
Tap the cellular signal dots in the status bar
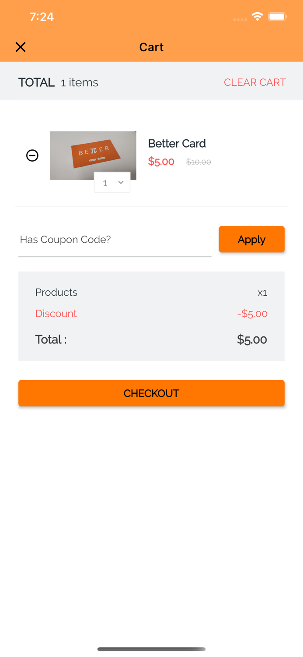click(240, 19)
